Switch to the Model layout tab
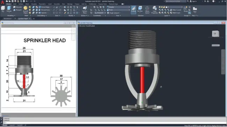This screenshot has height=127, width=227. click(x=5, y=125)
